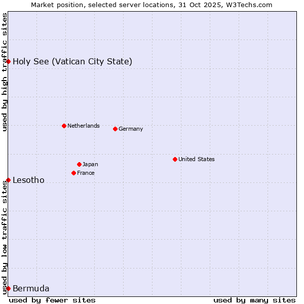Click the red marker for Holy See
The image size is (304, 304).
pyautogui.click(x=8, y=61)
